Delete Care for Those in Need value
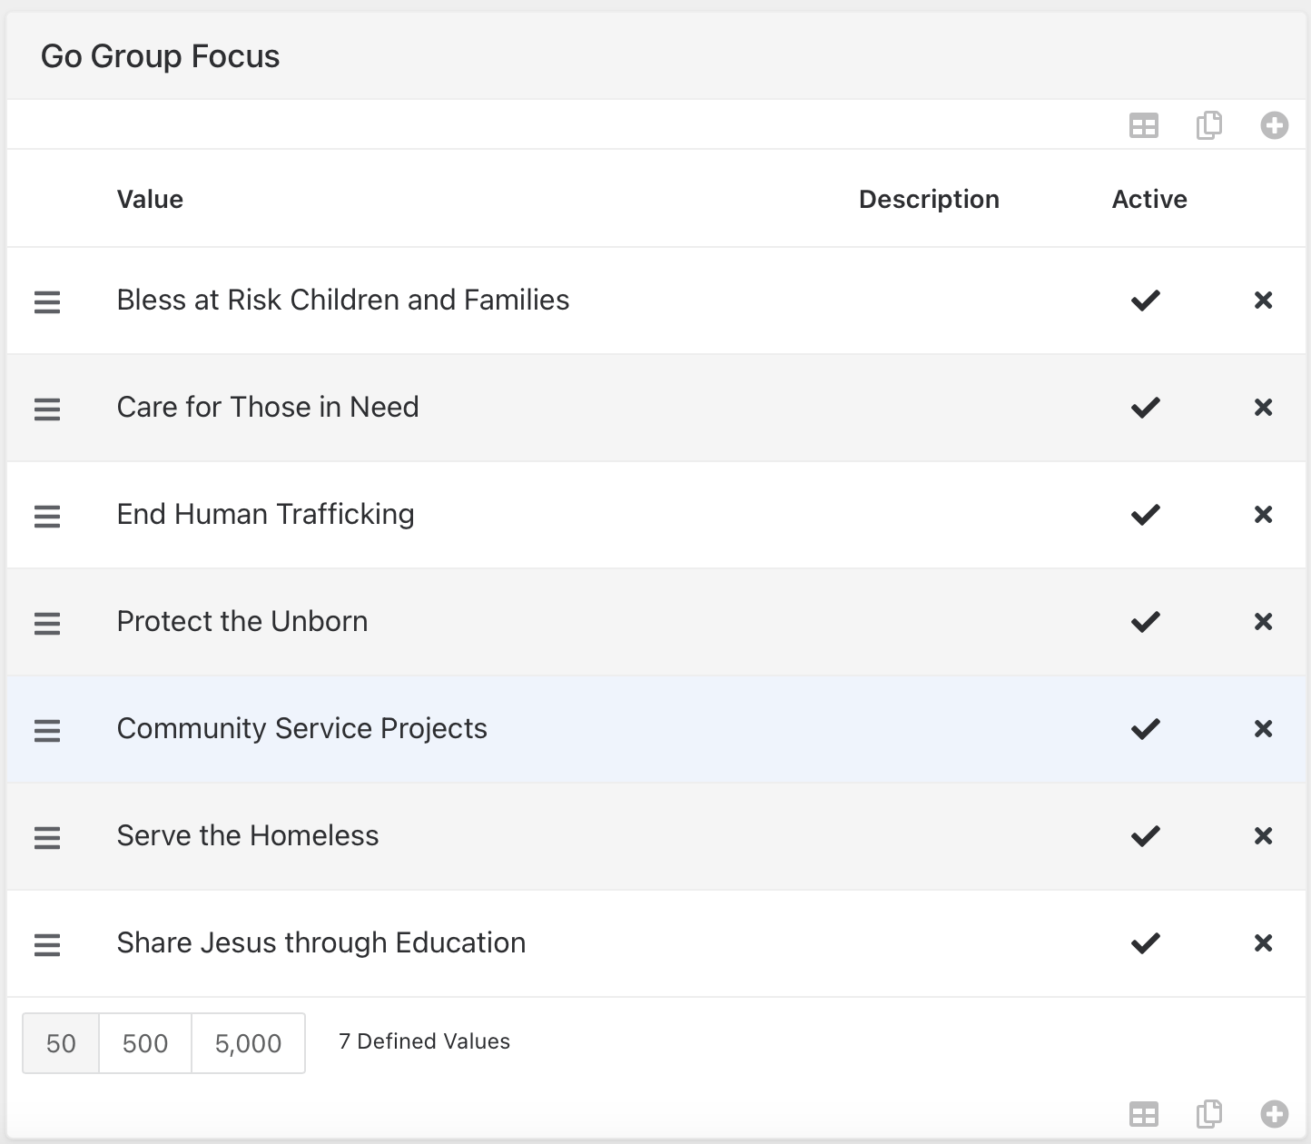 point(1263,408)
